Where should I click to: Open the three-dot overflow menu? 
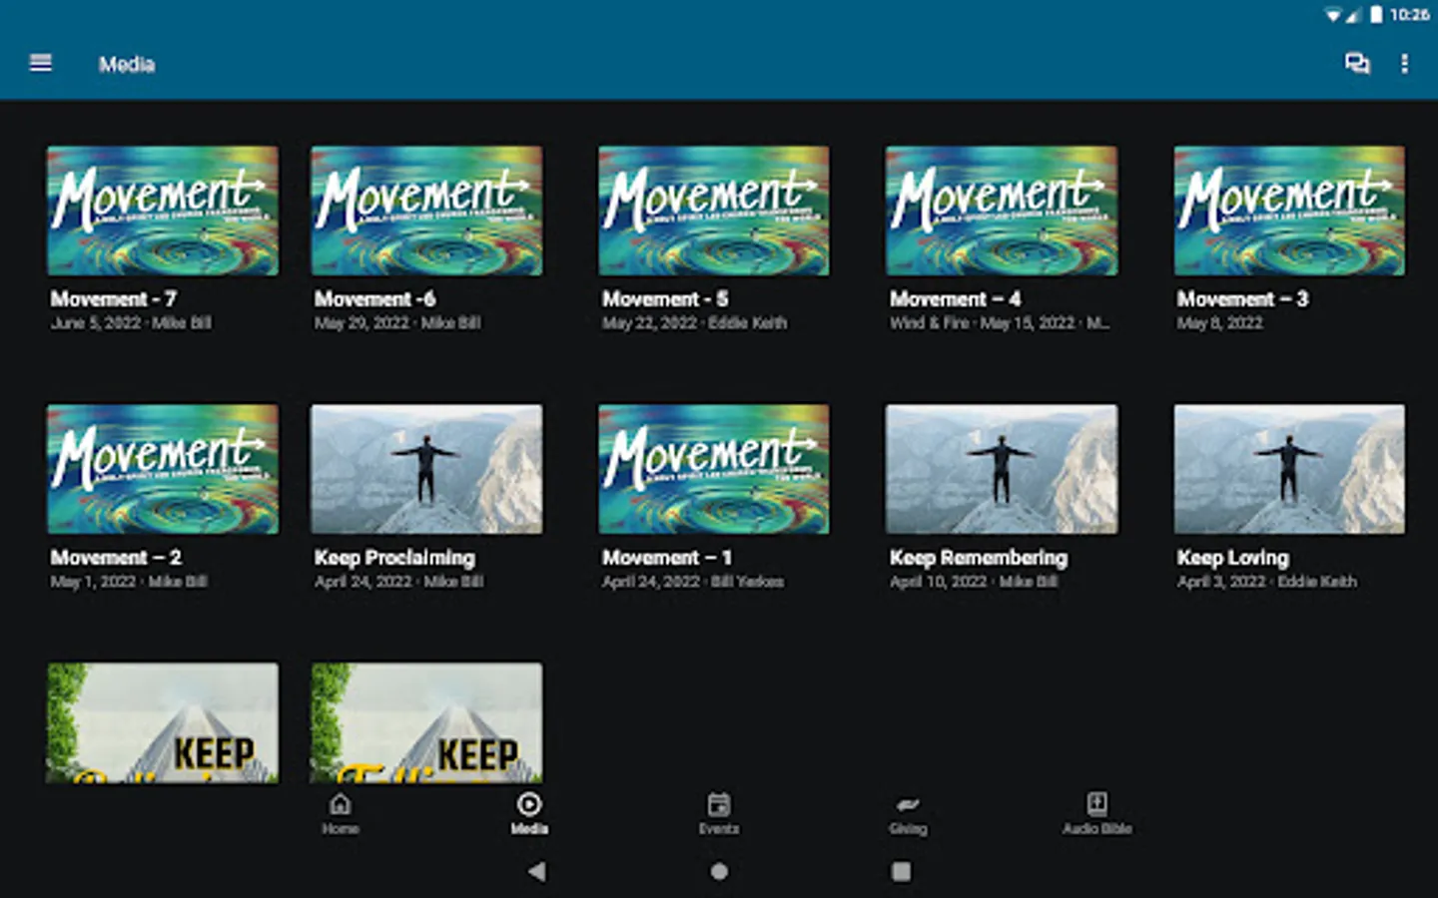coord(1404,64)
